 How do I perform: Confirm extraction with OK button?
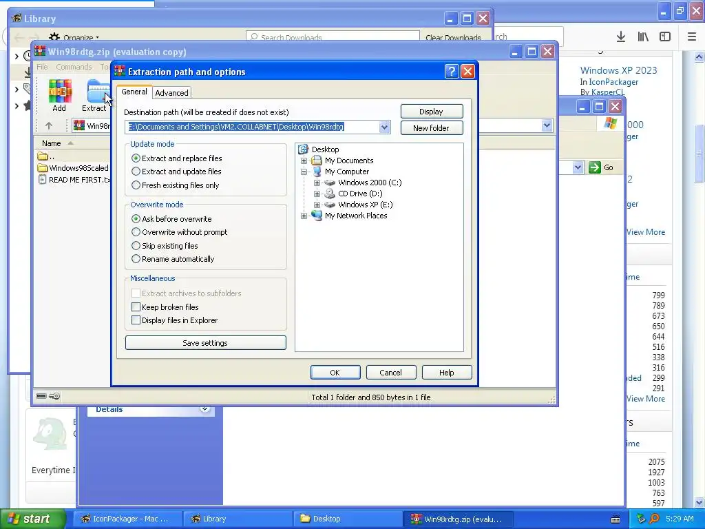(335, 373)
